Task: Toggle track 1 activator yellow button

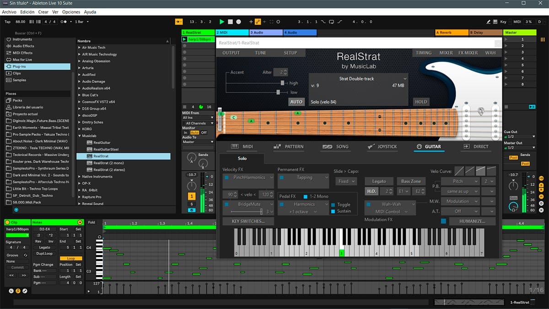Action: [x=192, y=196]
